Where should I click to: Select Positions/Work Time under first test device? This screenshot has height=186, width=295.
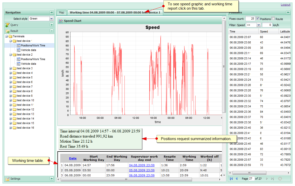(x=33, y=45)
